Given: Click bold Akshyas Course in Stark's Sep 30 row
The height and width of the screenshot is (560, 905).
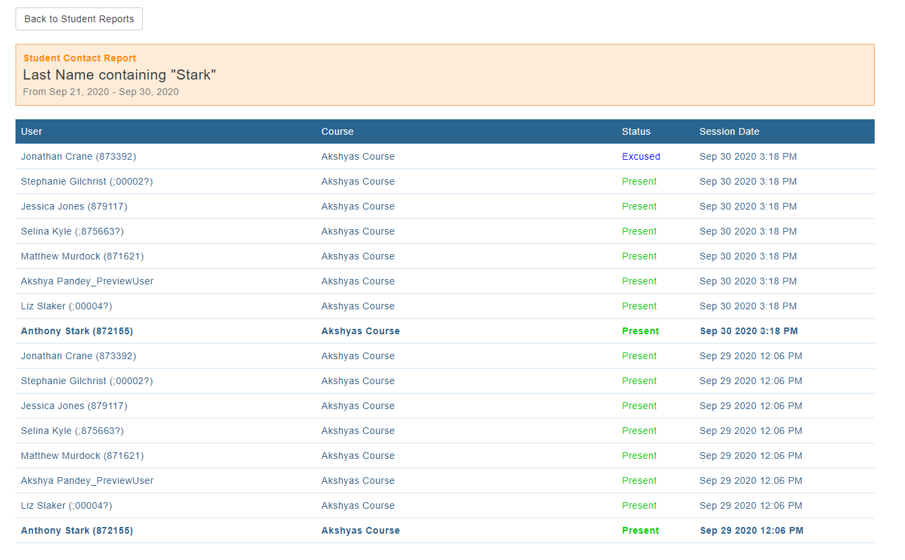Looking at the screenshot, I should click(x=360, y=331).
